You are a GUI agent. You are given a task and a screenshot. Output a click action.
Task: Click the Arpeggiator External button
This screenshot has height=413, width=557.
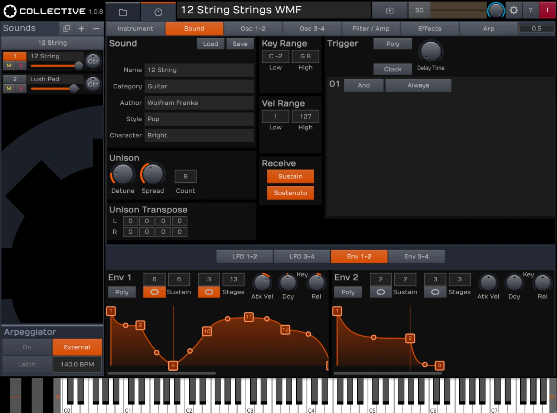point(77,347)
